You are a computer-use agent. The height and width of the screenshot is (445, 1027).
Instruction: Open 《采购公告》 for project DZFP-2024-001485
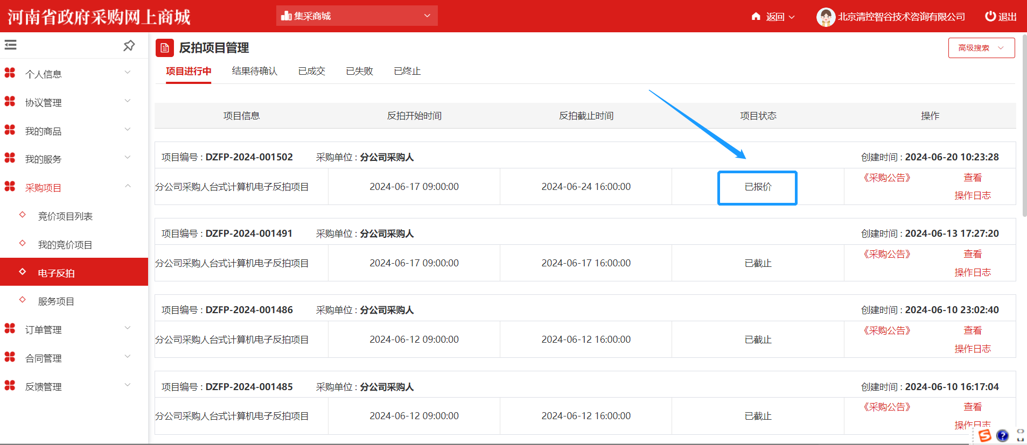tap(887, 407)
